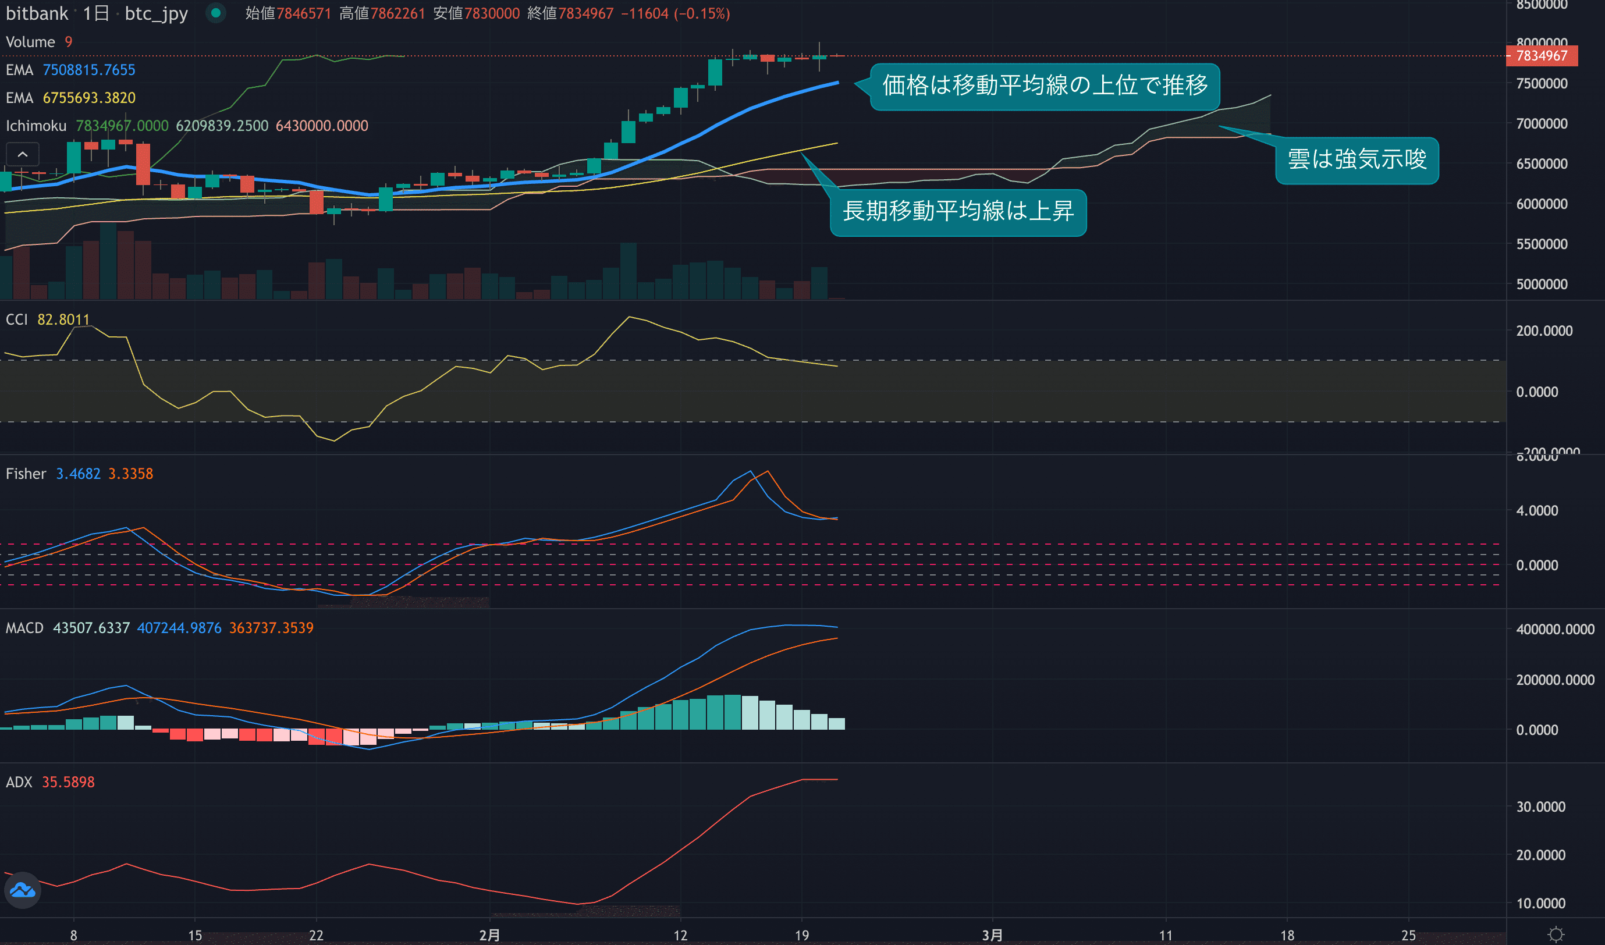Collapse the indicator legend with chevron
The width and height of the screenshot is (1605, 945).
(x=22, y=154)
